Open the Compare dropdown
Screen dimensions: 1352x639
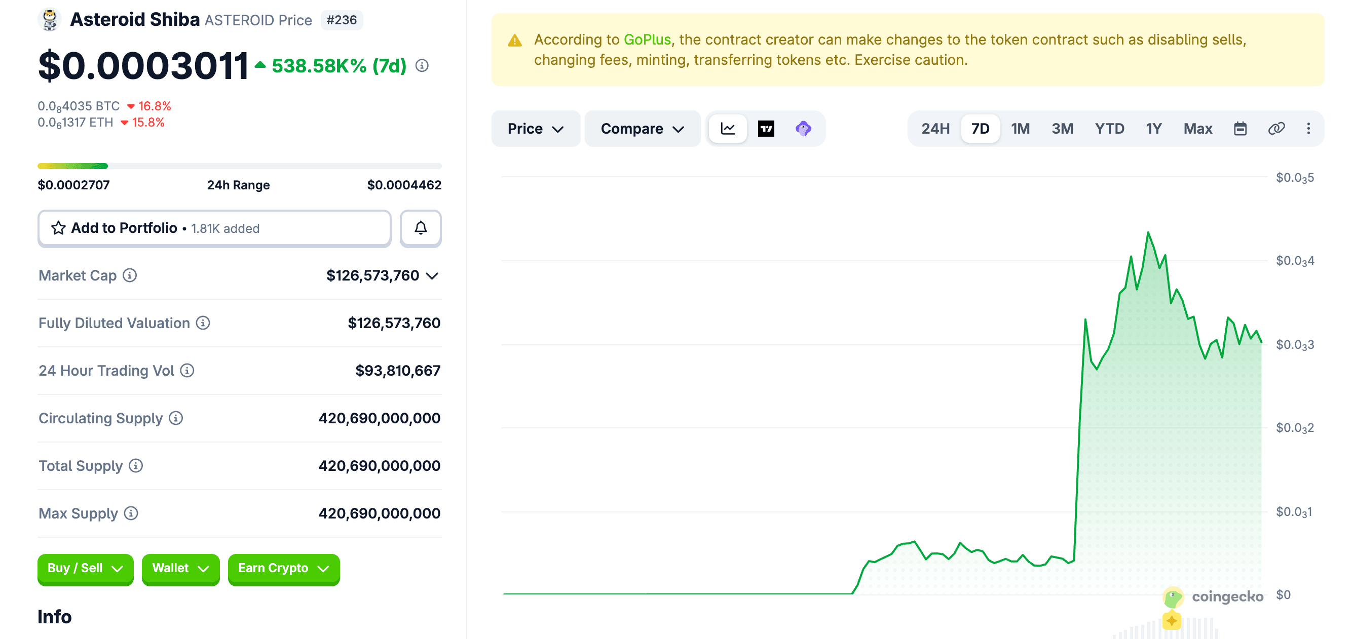[x=643, y=129]
